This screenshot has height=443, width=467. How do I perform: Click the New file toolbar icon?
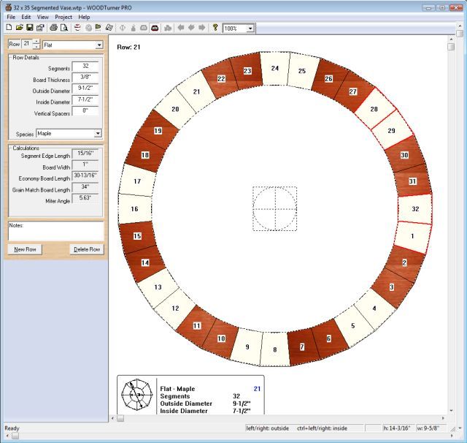(9, 28)
